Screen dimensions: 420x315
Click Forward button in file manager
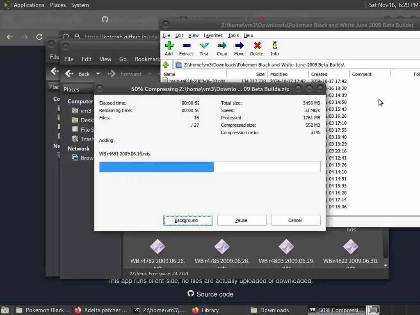[125, 74]
